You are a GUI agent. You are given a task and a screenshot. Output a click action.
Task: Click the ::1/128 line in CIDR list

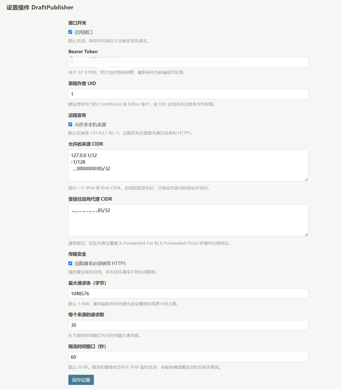pyautogui.click(x=78, y=162)
